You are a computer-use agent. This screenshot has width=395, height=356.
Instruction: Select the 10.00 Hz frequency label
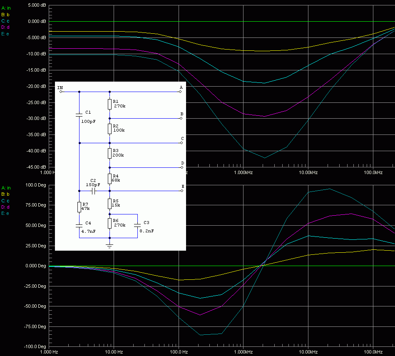pyautogui.click(x=114, y=352)
